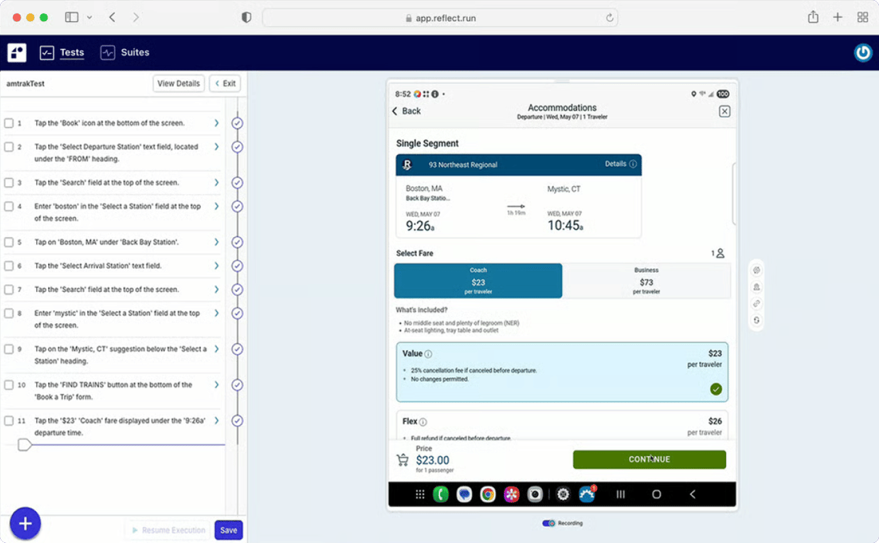The height and width of the screenshot is (543, 879).
Task: Expand step 9 'Mystic, CT' chevron
Action: tap(217, 349)
